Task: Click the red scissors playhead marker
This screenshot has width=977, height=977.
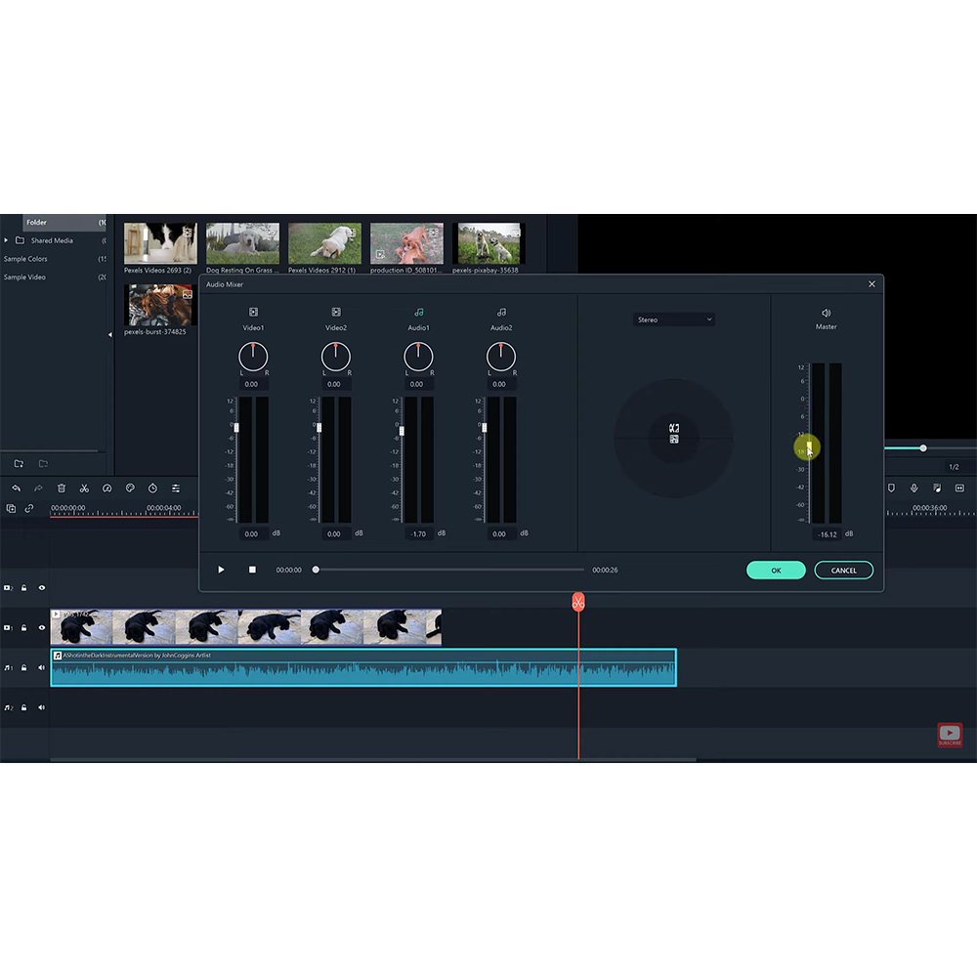Action: click(x=578, y=602)
